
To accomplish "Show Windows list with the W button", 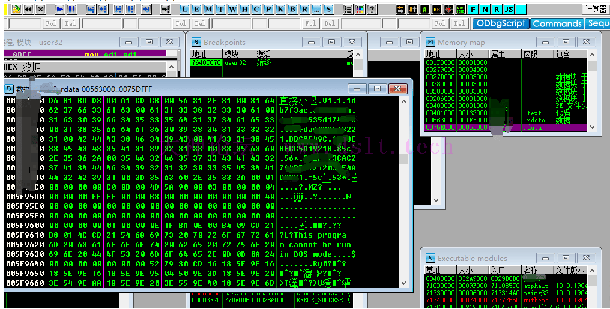I will click(x=232, y=9).
